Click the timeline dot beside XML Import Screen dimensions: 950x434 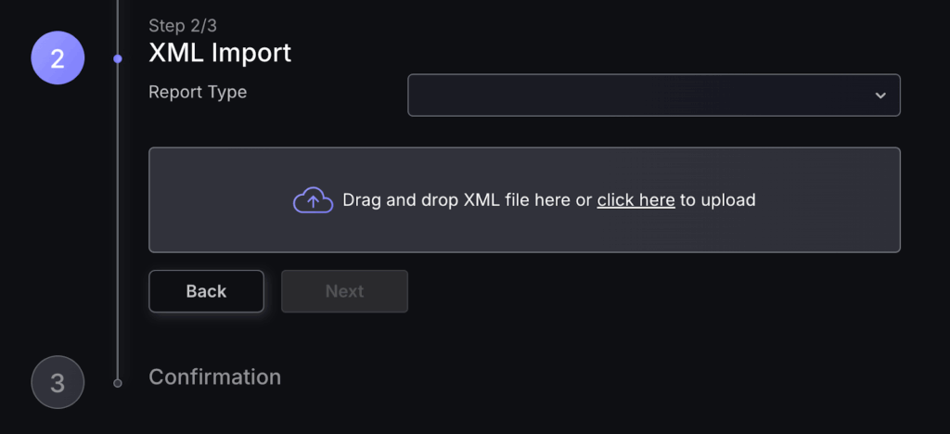118,58
